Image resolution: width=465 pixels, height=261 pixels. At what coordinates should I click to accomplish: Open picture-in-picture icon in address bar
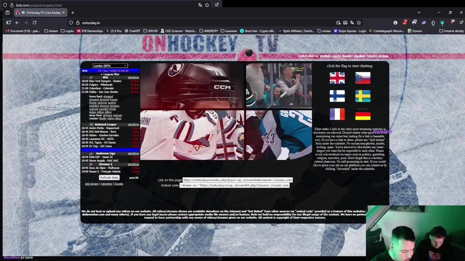[x=339, y=22]
